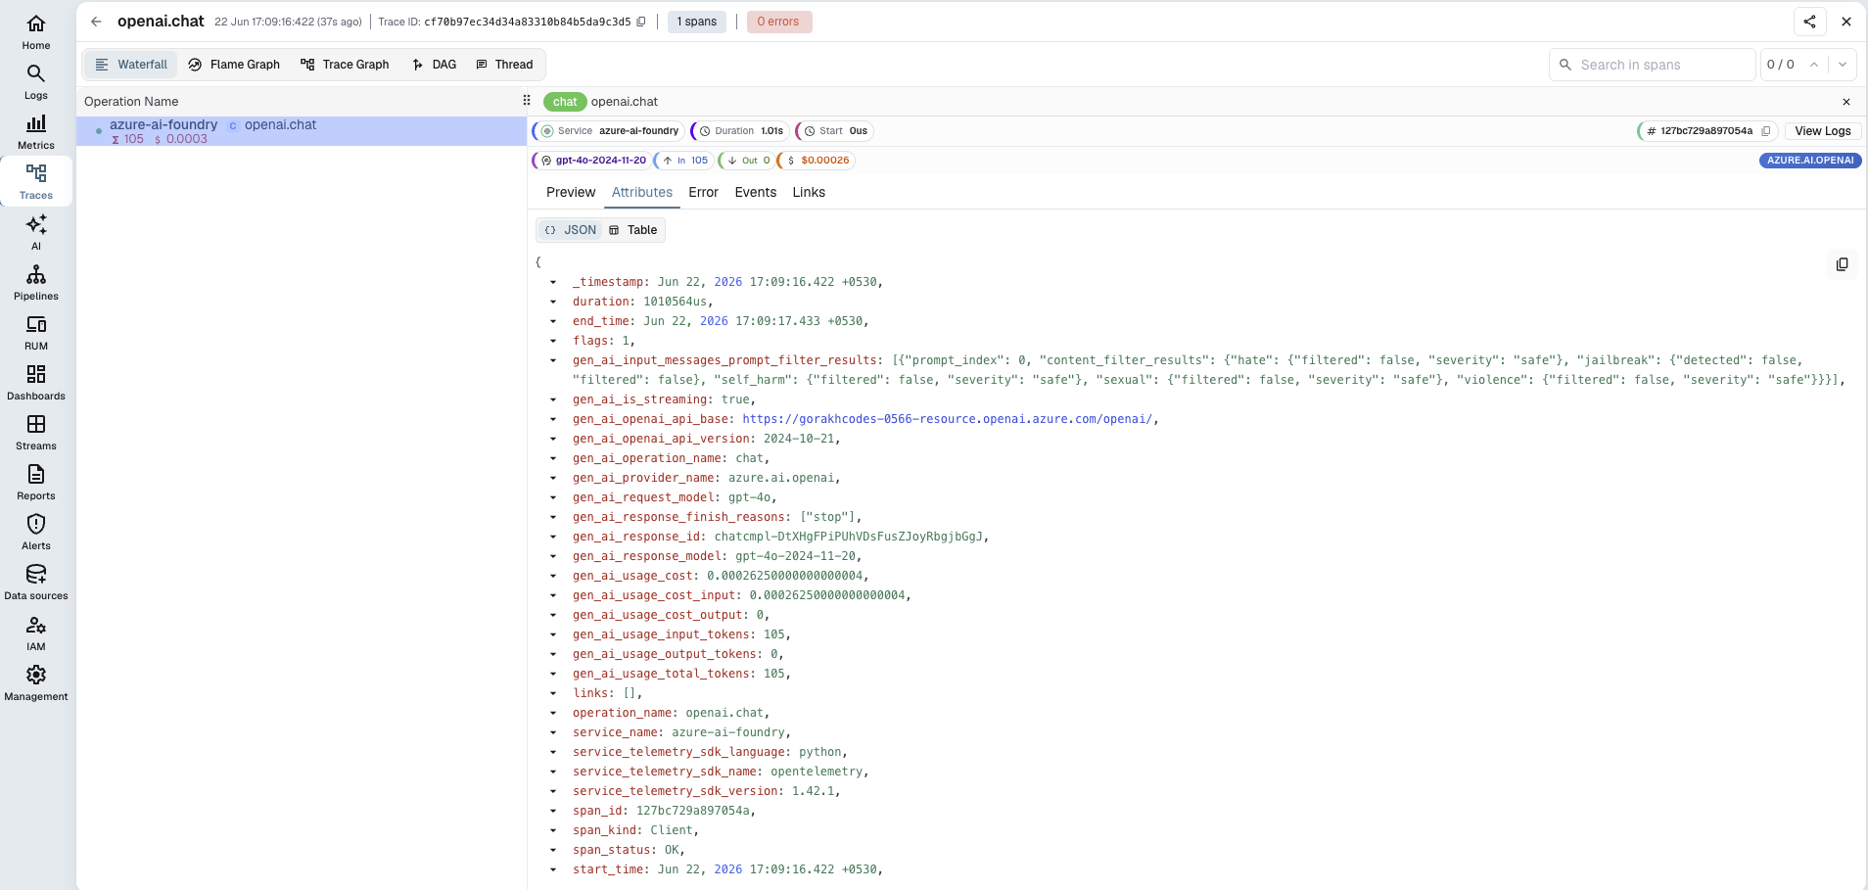Viewport: 1868px width, 890px height.
Task: Expand the end_time field menu
Action: click(553, 321)
